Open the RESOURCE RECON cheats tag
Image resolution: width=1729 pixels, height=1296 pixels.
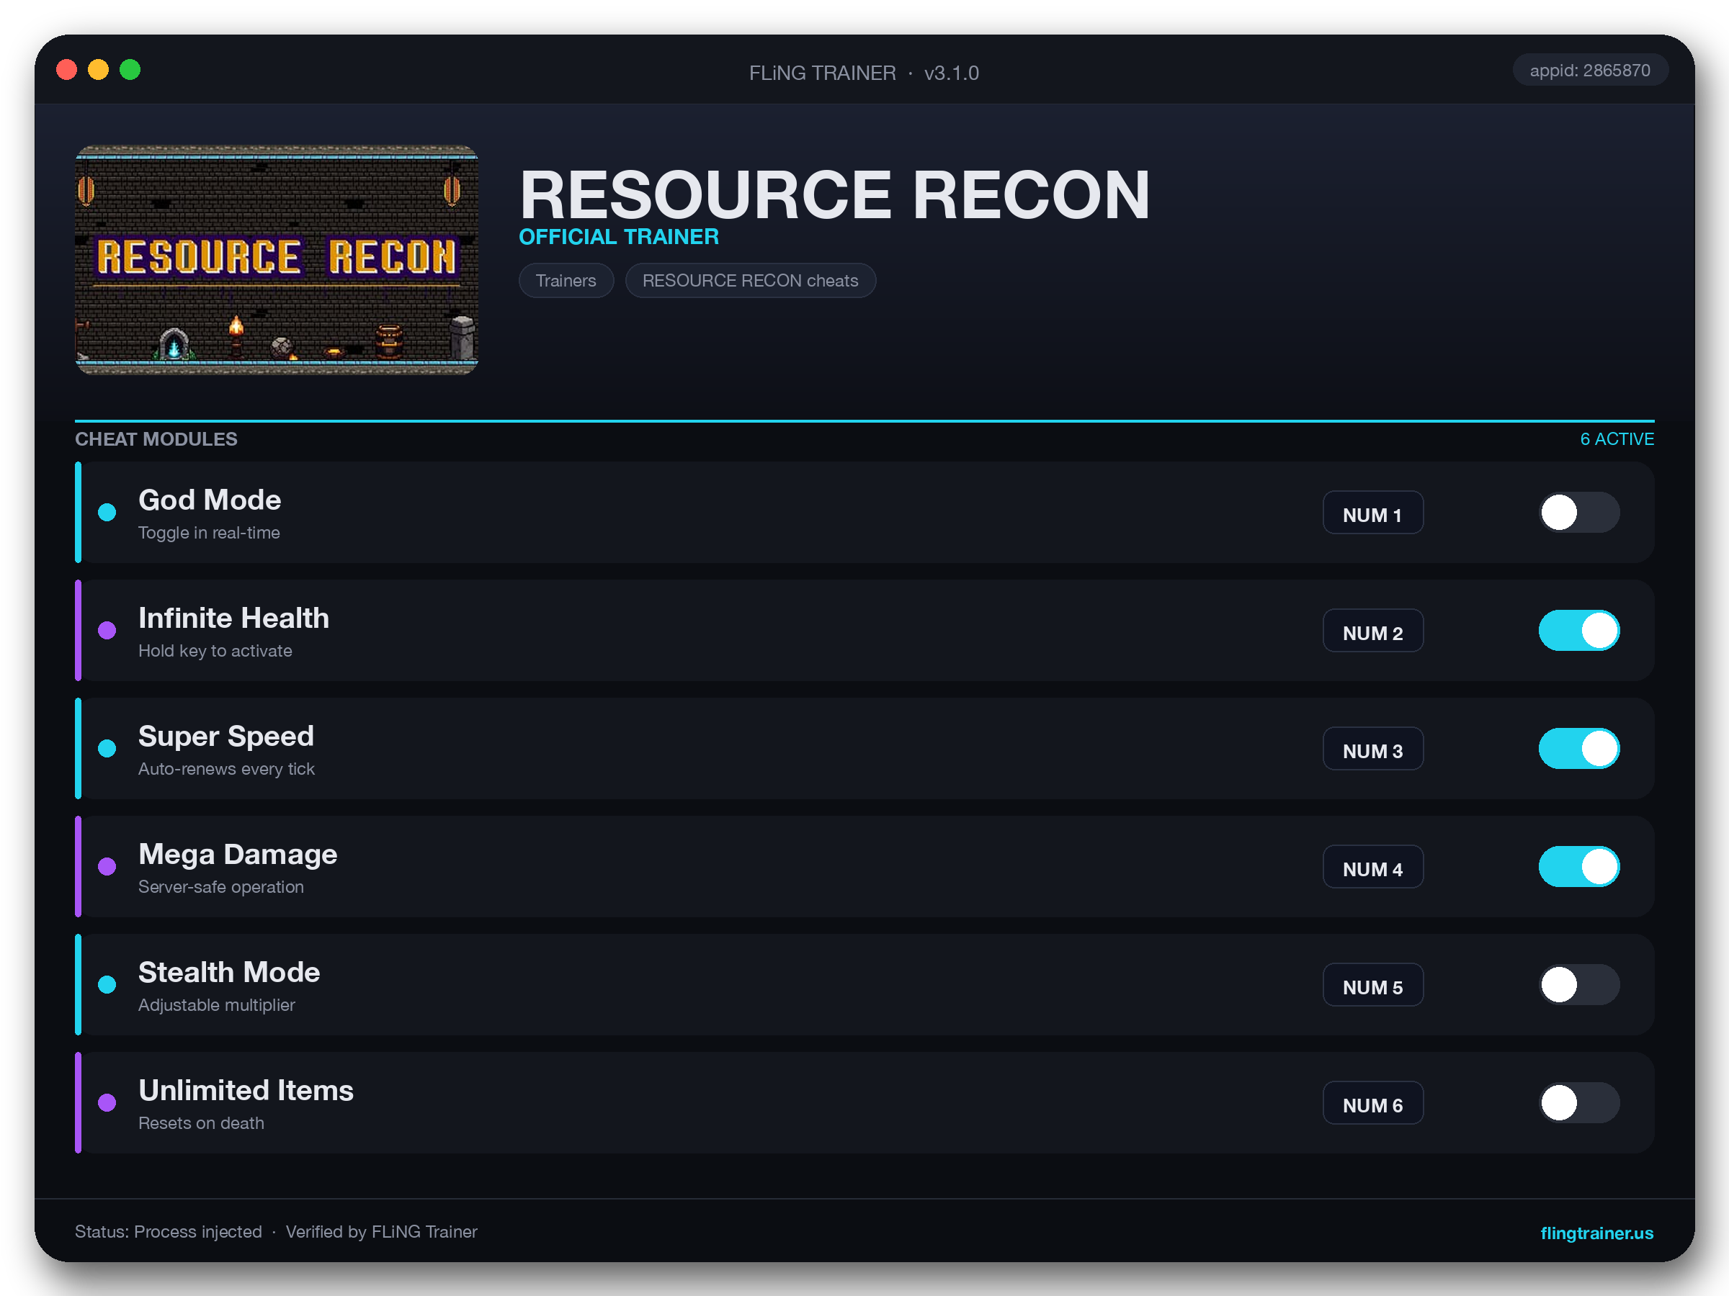tap(751, 281)
